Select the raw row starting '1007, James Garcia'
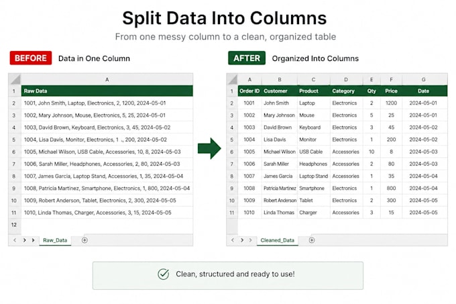456x304 pixels. pyautogui.click(x=107, y=176)
